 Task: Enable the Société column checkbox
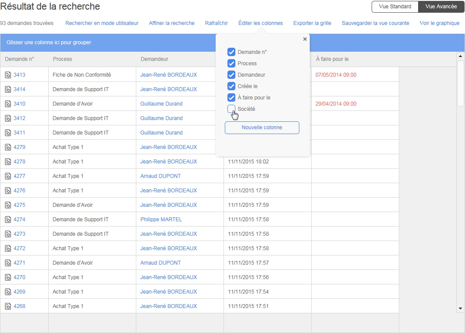pyautogui.click(x=231, y=109)
